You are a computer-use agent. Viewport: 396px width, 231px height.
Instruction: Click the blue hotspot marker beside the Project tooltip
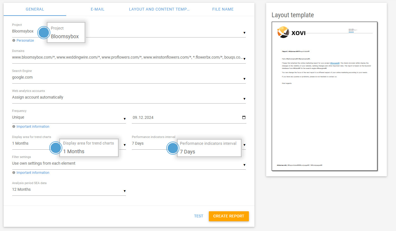43,32
